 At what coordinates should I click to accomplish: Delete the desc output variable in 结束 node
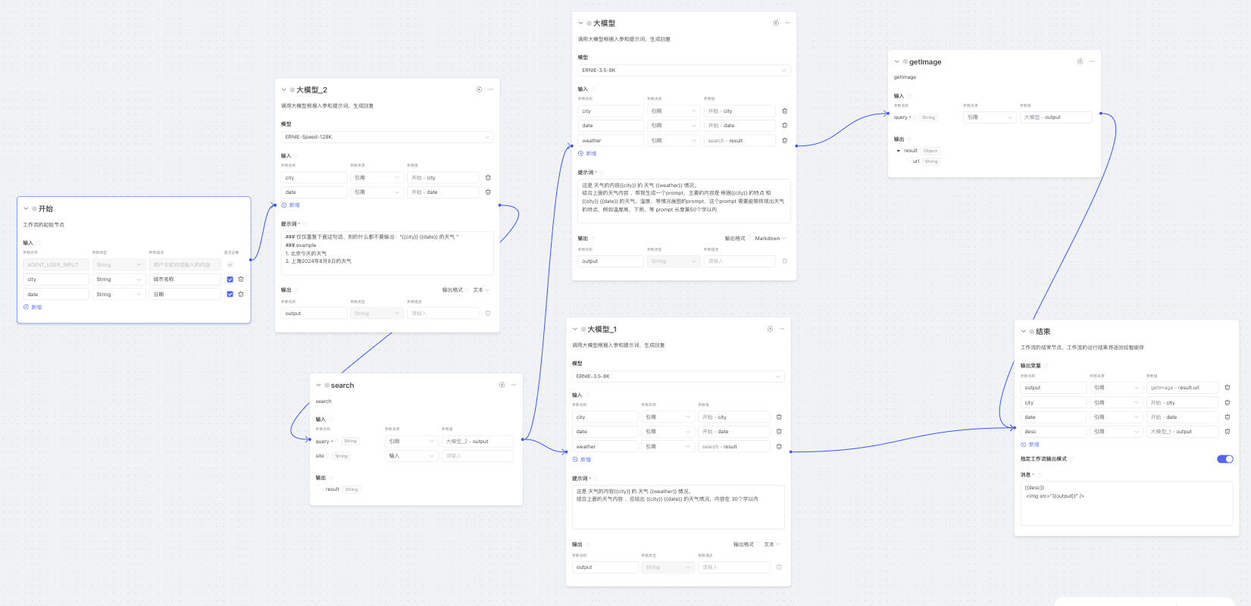[1228, 432]
